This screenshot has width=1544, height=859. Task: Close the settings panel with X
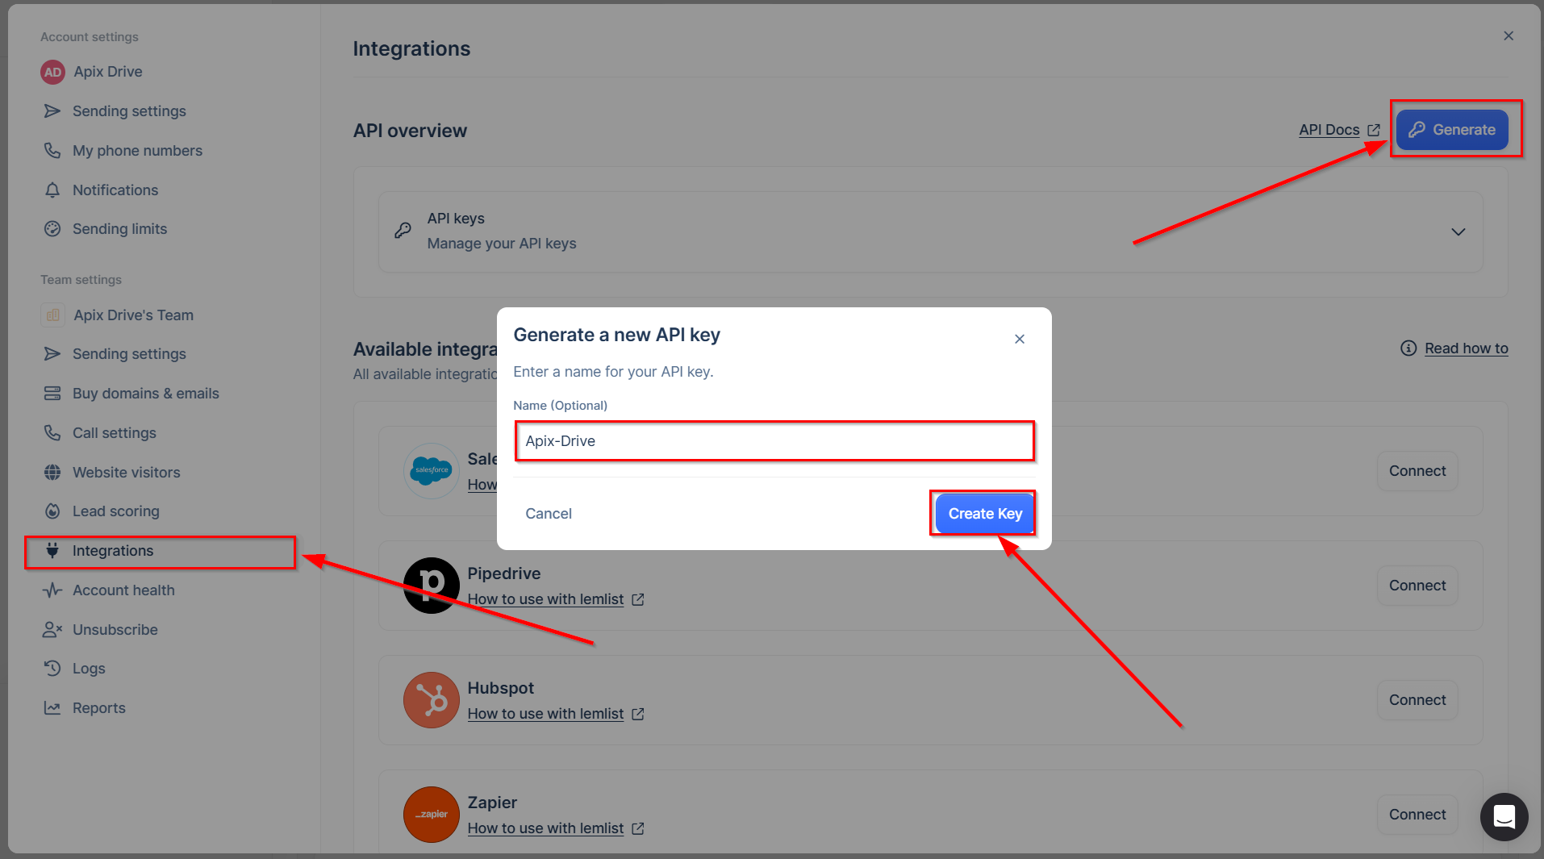point(1508,35)
